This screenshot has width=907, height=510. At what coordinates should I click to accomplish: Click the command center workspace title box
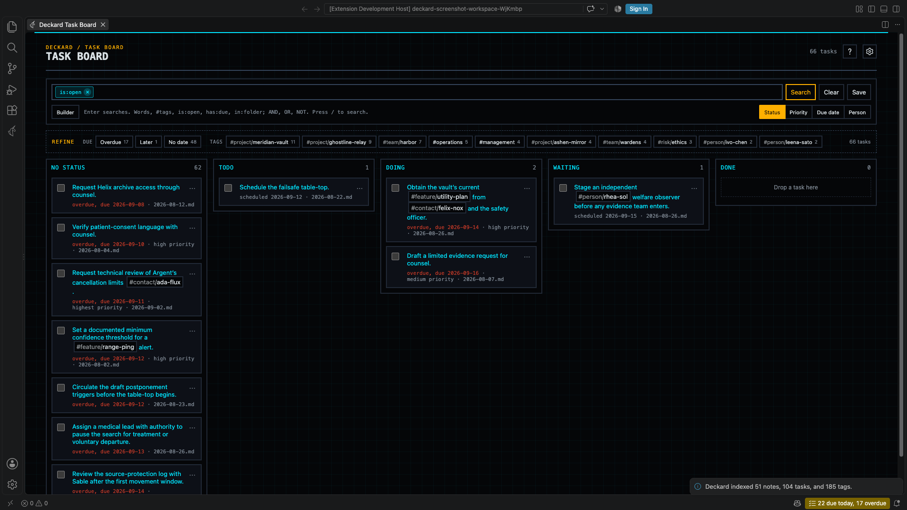(453, 9)
